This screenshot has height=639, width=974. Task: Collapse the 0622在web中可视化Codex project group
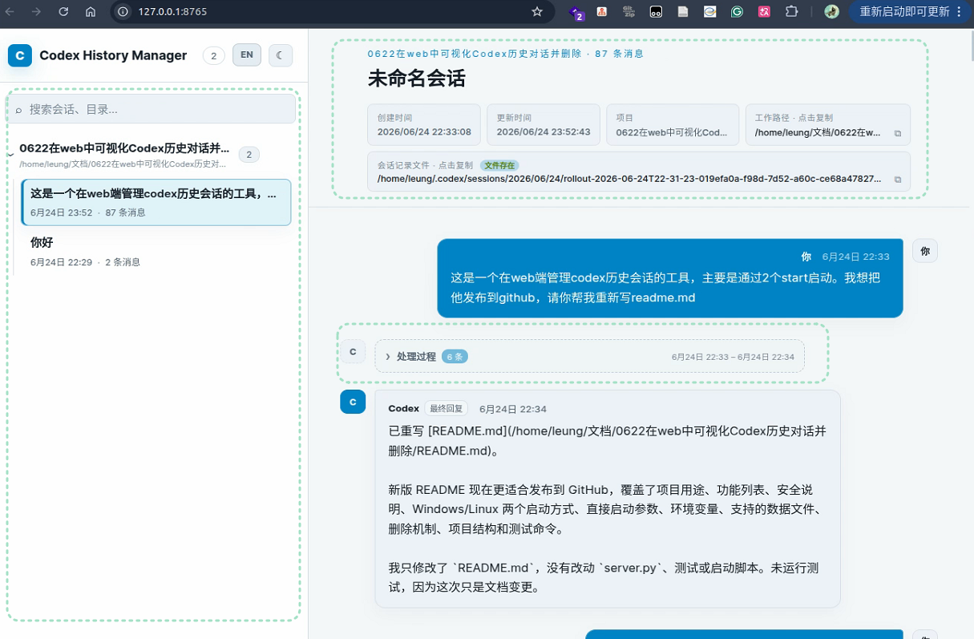point(10,154)
